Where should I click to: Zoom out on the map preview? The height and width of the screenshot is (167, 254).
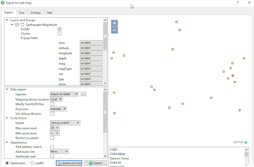[114, 30]
